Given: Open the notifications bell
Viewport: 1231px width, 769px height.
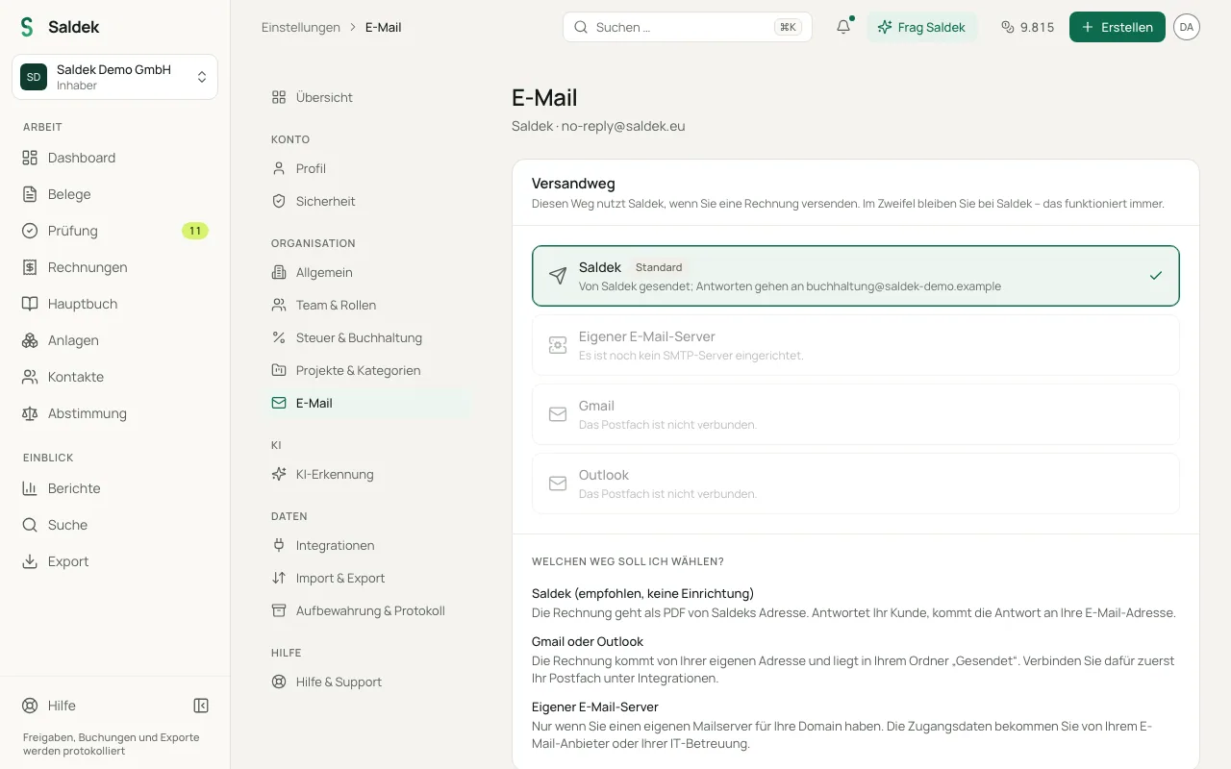Looking at the screenshot, I should tap(843, 27).
